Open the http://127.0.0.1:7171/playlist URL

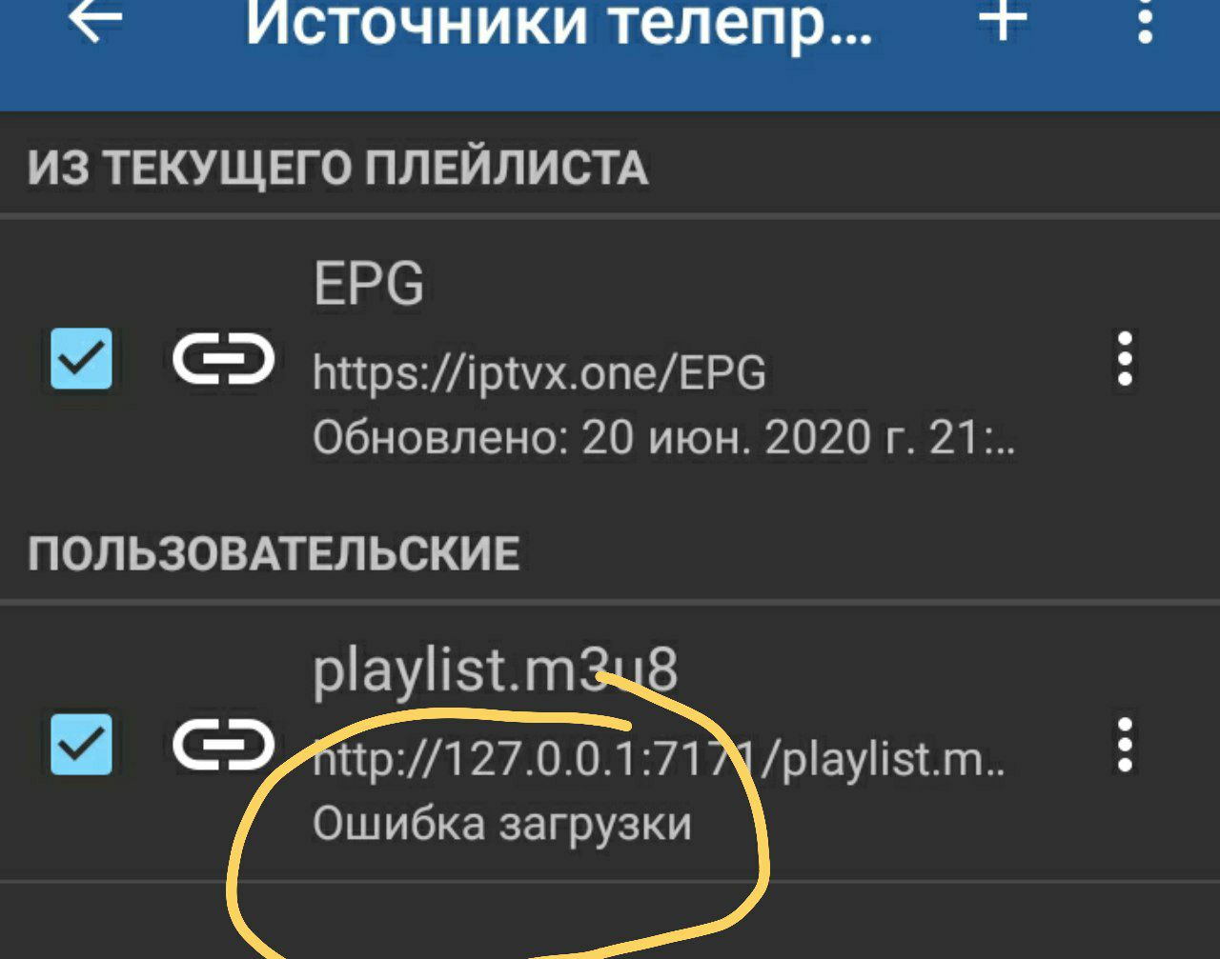point(659,761)
